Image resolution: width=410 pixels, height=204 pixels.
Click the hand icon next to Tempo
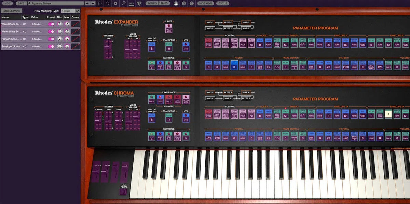coord(176,3)
